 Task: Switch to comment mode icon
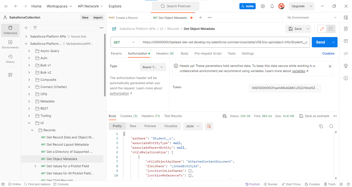click(x=331, y=29)
